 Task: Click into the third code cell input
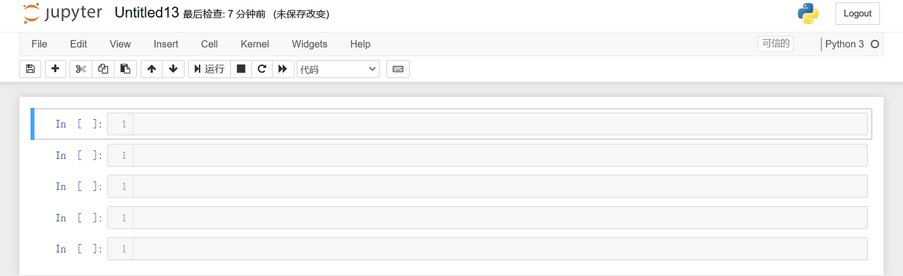click(x=500, y=186)
